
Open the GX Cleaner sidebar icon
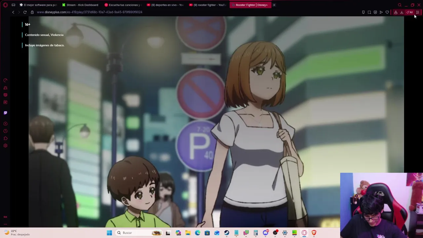tap(5, 88)
